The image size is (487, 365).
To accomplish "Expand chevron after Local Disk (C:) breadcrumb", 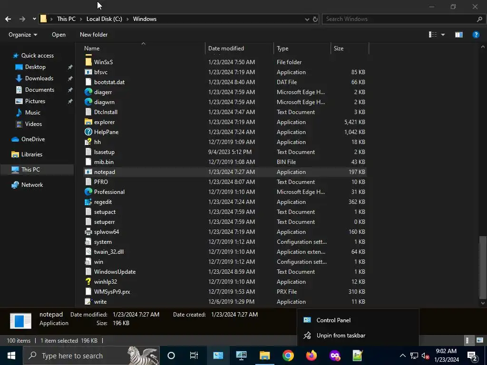I will coord(127,19).
